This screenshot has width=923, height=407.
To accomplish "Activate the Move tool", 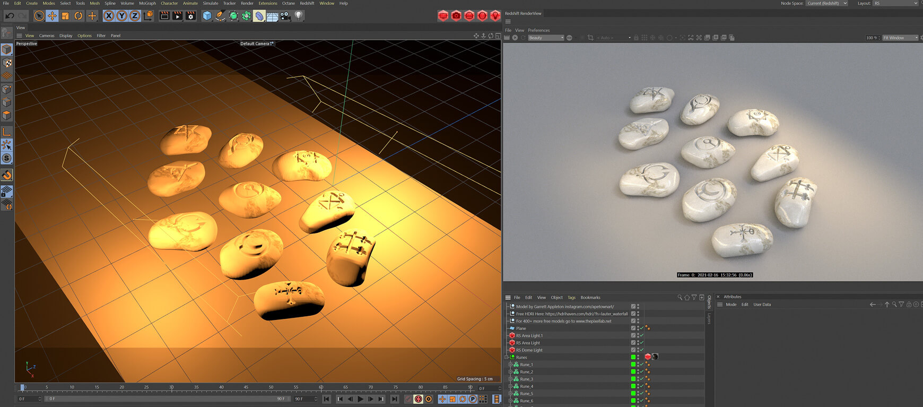I will click(52, 16).
